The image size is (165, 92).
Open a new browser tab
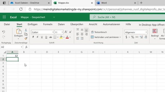[141, 3]
